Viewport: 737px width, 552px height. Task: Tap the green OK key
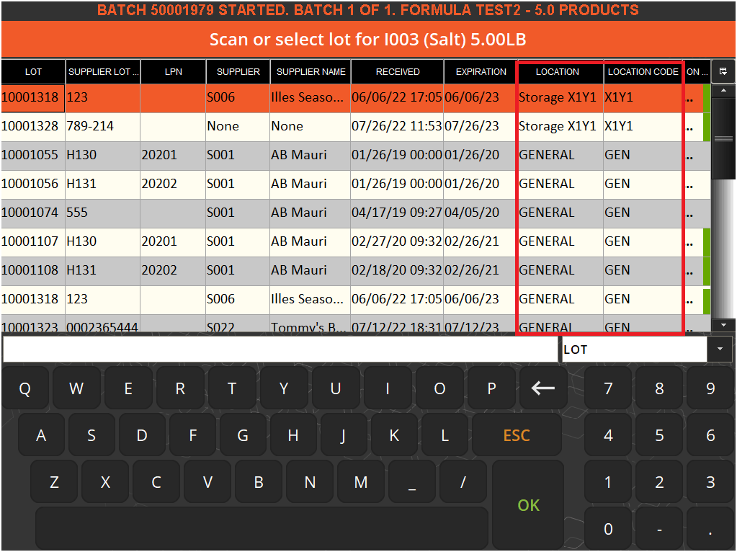(x=528, y=505)
